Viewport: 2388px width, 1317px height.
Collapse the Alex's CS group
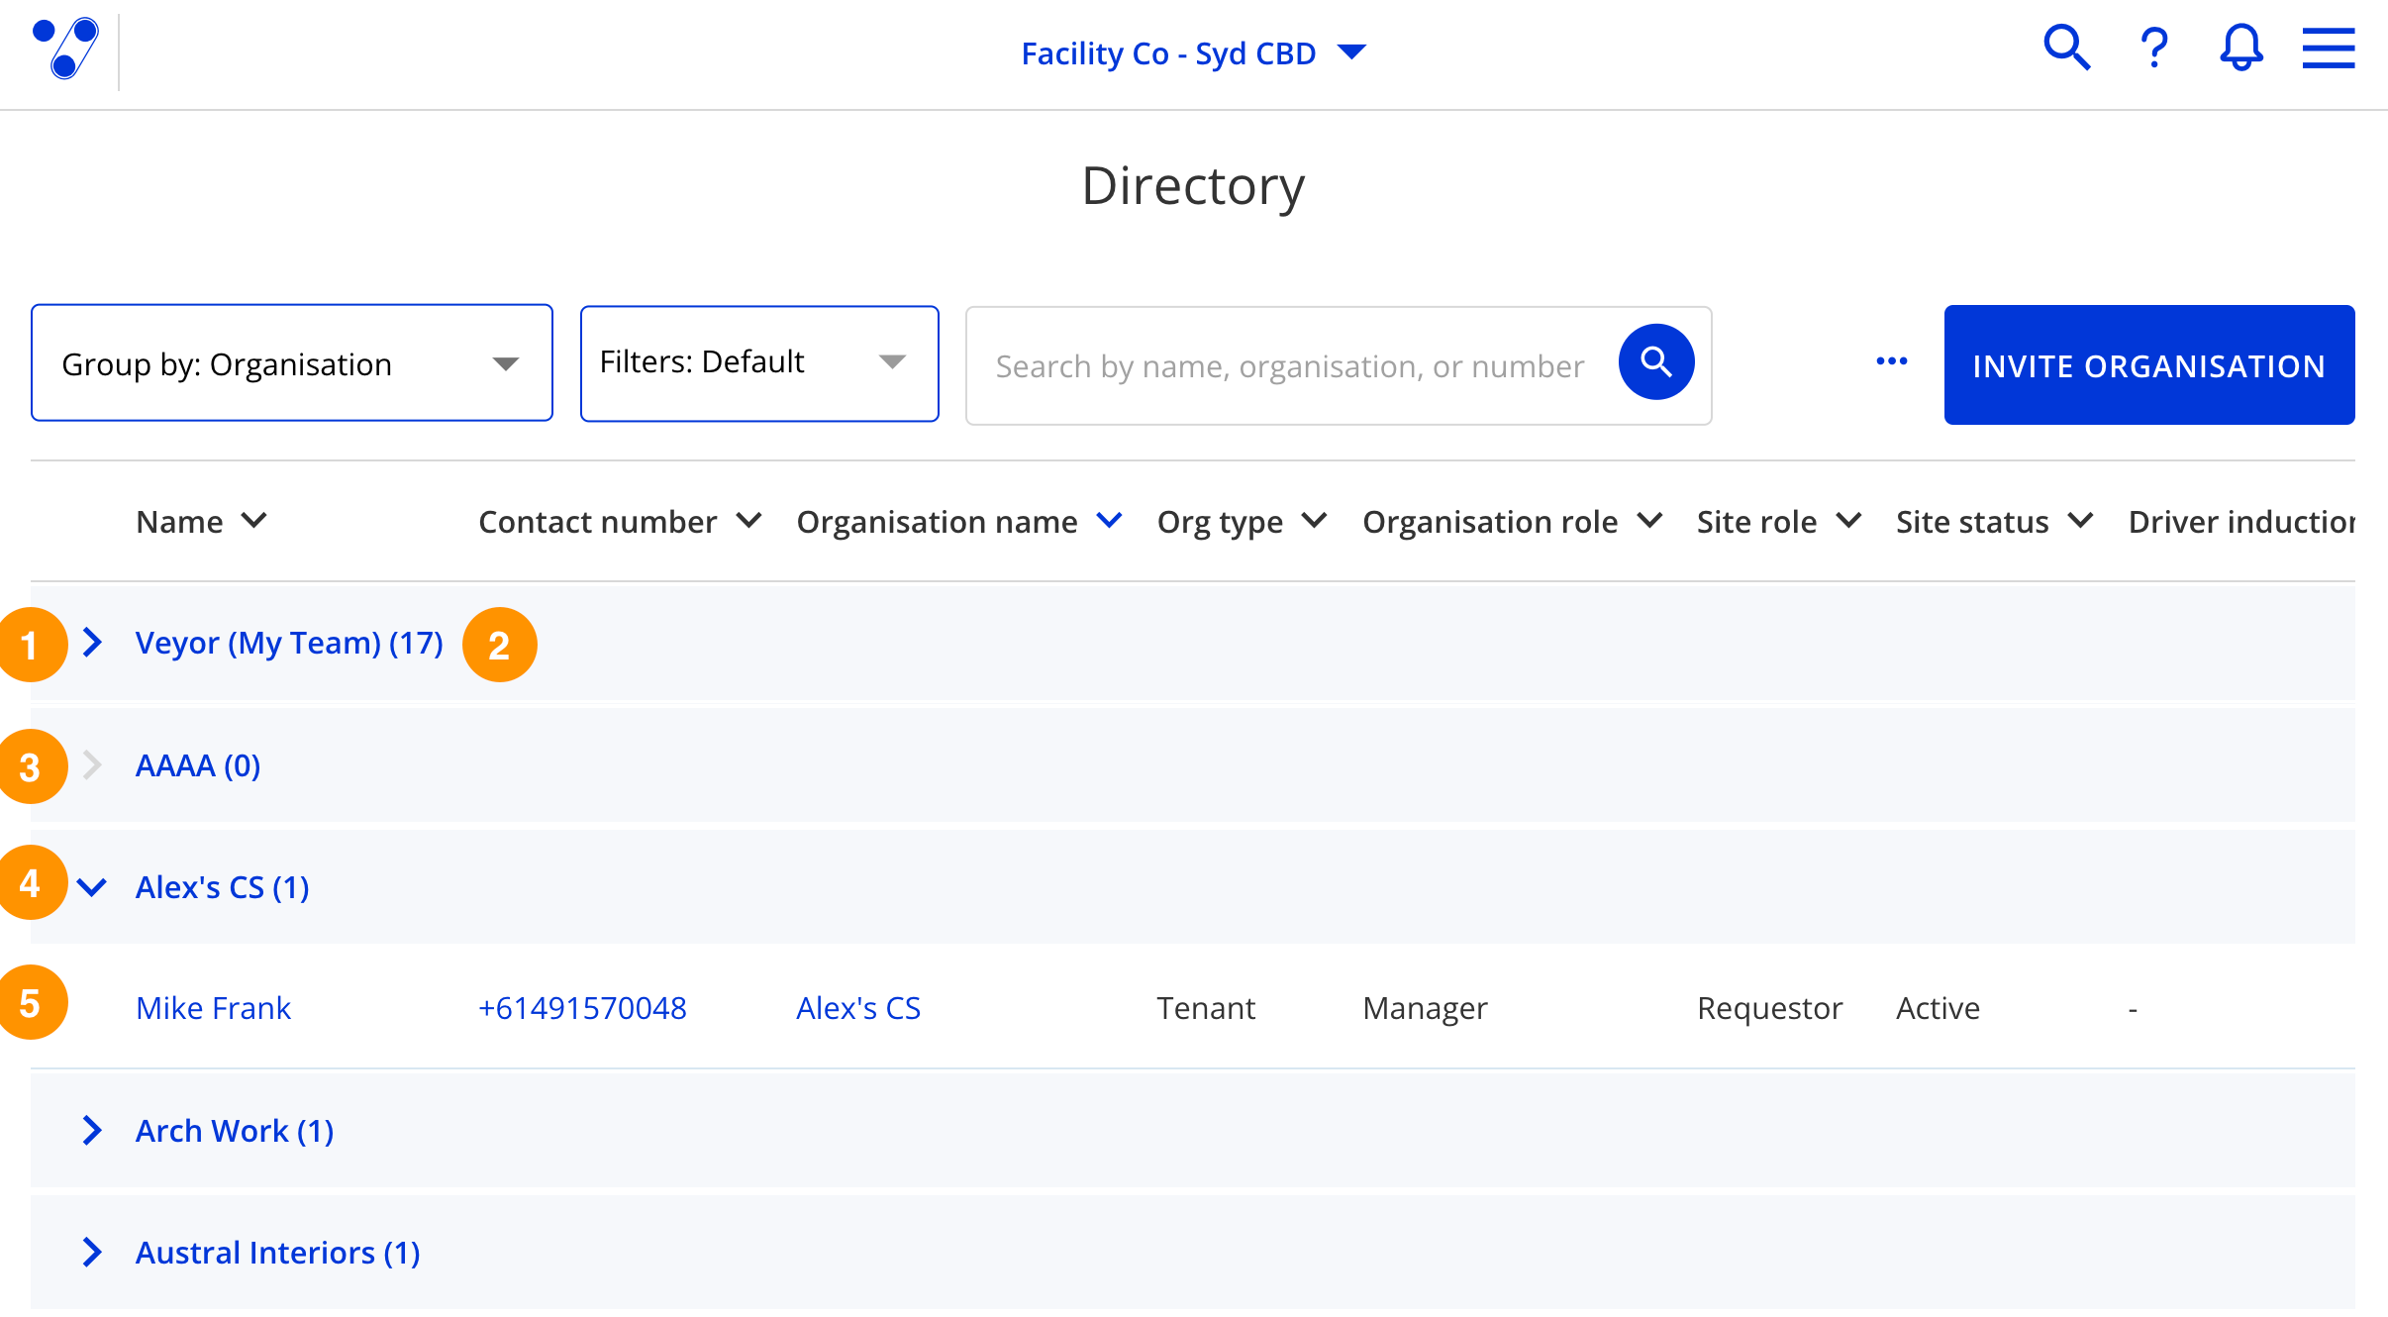click(92, 886)
